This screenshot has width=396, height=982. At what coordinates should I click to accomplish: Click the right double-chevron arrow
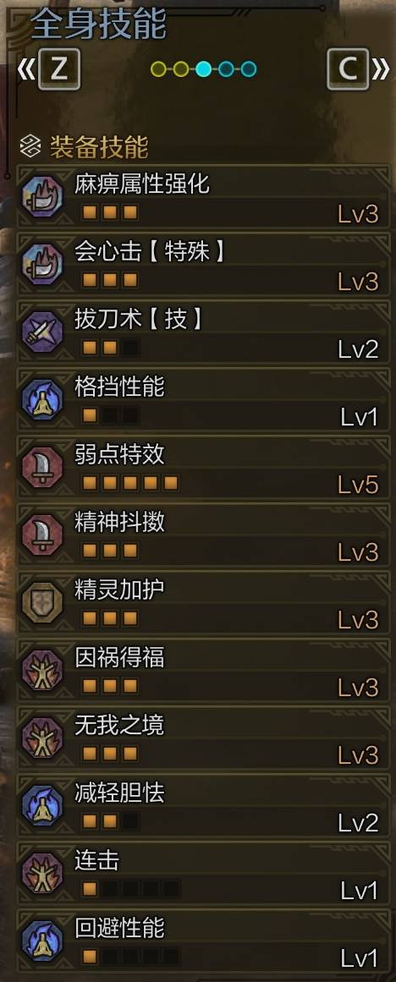[381, 69]
